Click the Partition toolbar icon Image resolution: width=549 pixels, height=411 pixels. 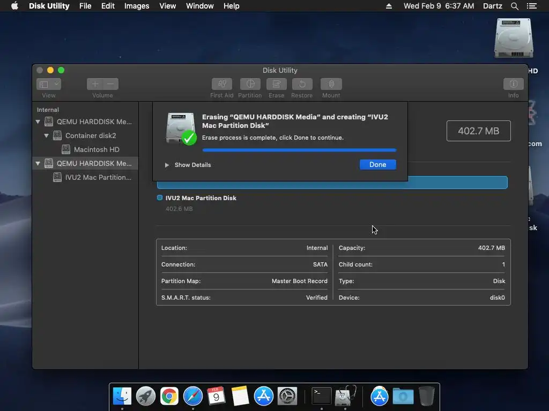(x=250, y=84)
